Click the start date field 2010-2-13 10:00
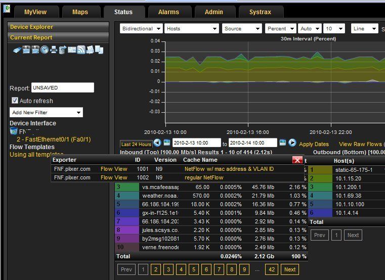Image resolution: width=385 pixels, height=280 pixels. point(196,143)
